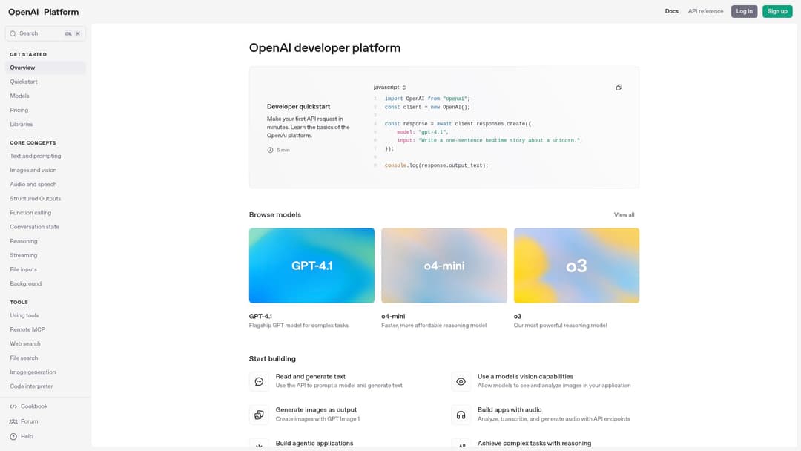Open Text and prompting guide
The width and height of the screenshot is (801, 451).
coord(36,157)
